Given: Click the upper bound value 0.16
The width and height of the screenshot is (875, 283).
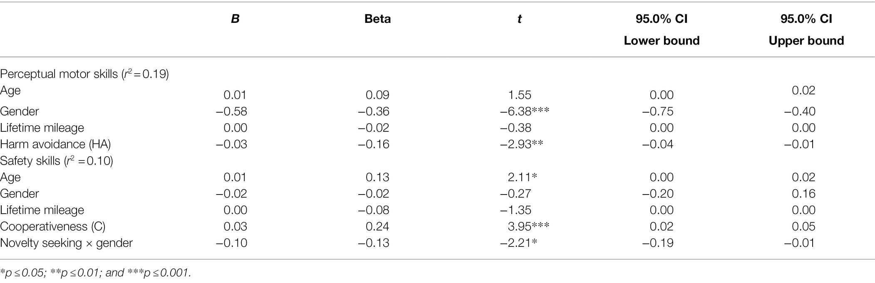Looking at the screenshot, I should pyautogui.click(x=803, y=194).
